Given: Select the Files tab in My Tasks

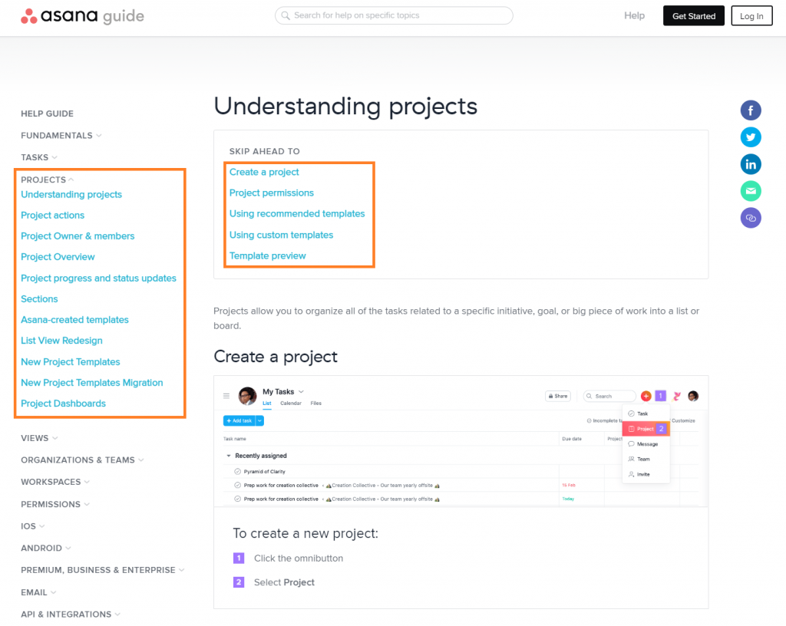Looking at the screenshot, I should pyautogui.click(x=315, y=404).
